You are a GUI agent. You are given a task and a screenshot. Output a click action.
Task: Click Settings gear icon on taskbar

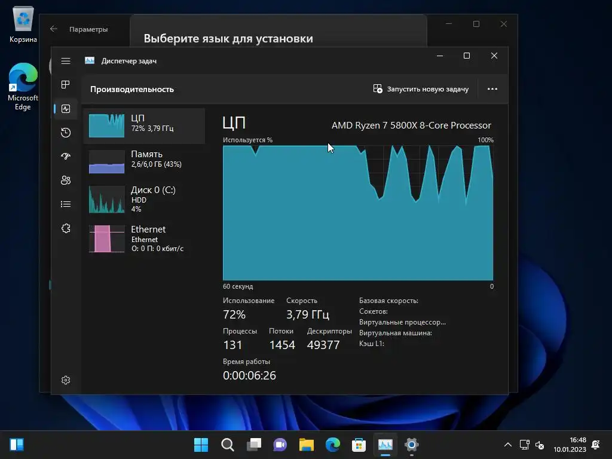(411, 445)
